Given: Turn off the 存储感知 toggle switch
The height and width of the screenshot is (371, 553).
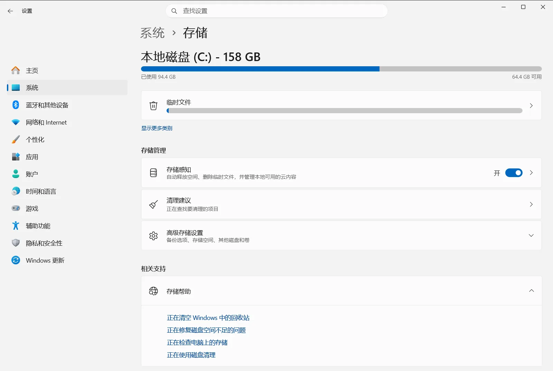Looking at the screenshot, I should coord(514,173).
